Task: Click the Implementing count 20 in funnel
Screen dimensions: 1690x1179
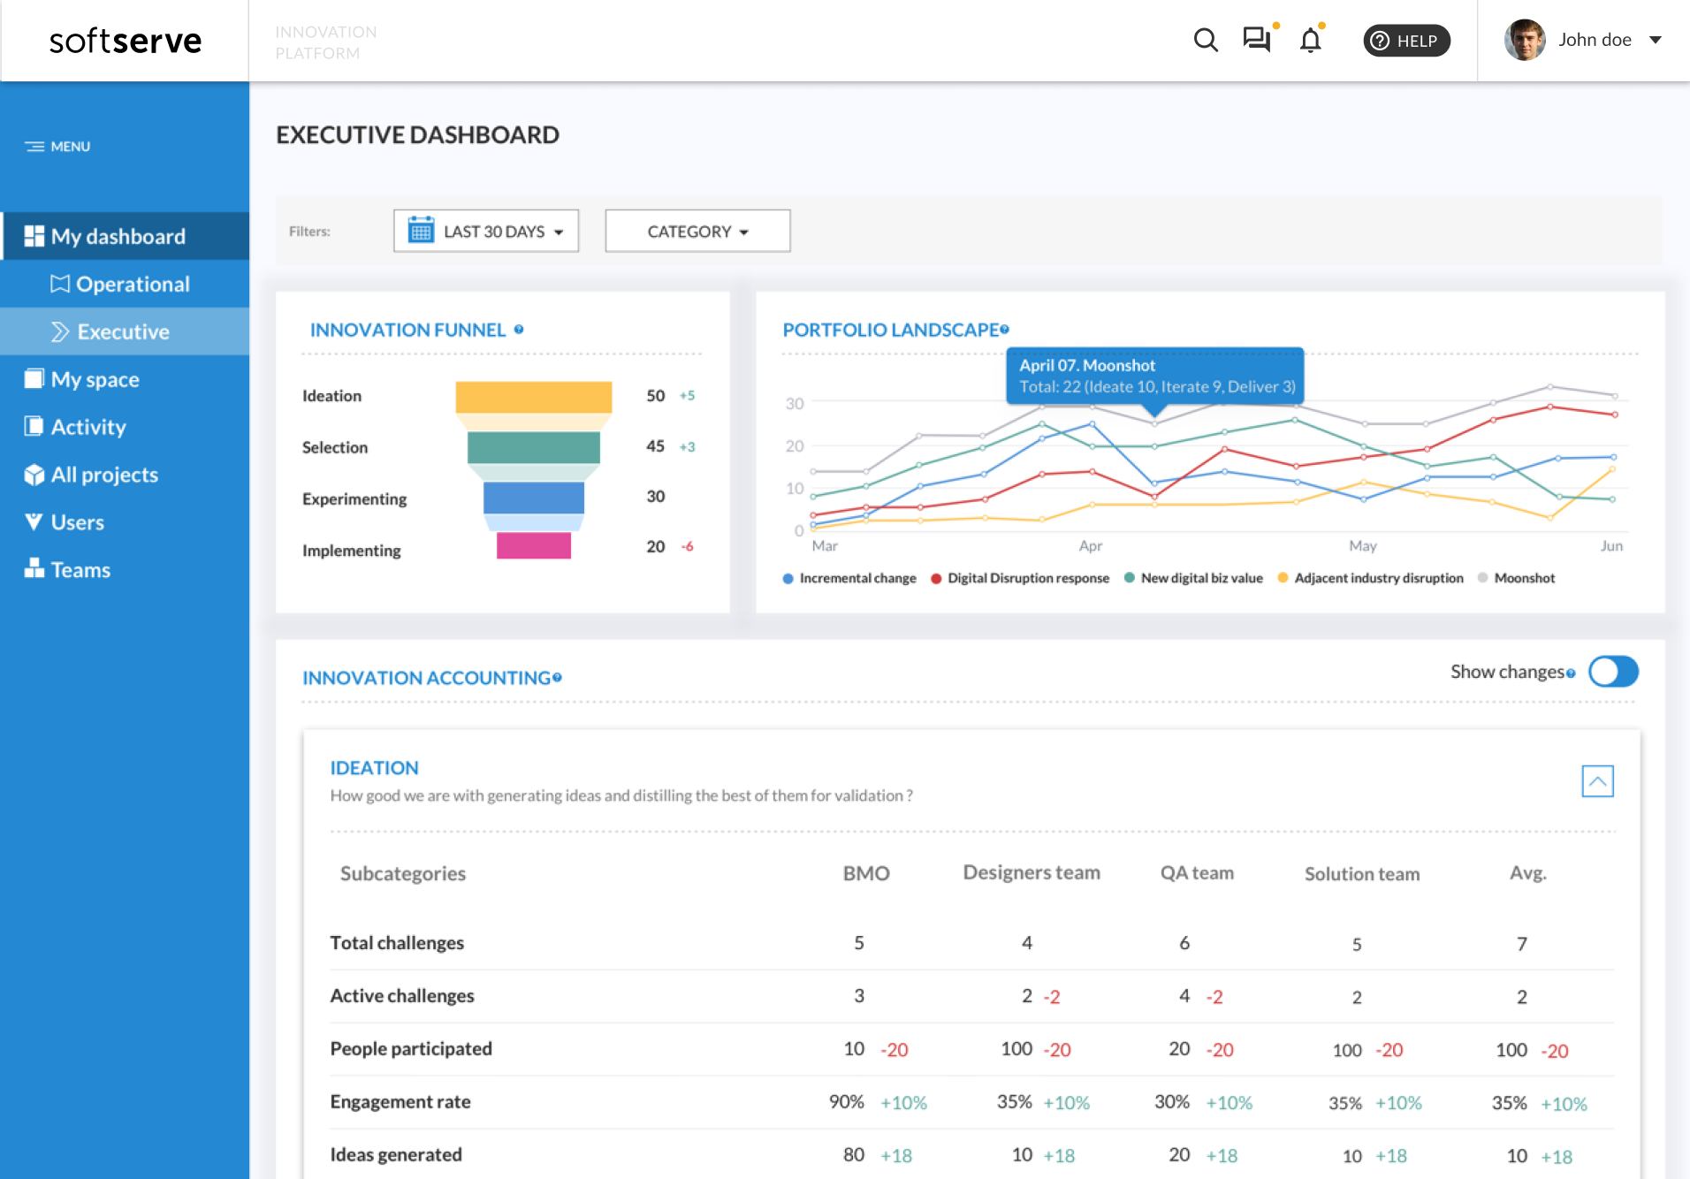Action: [655, 547]
